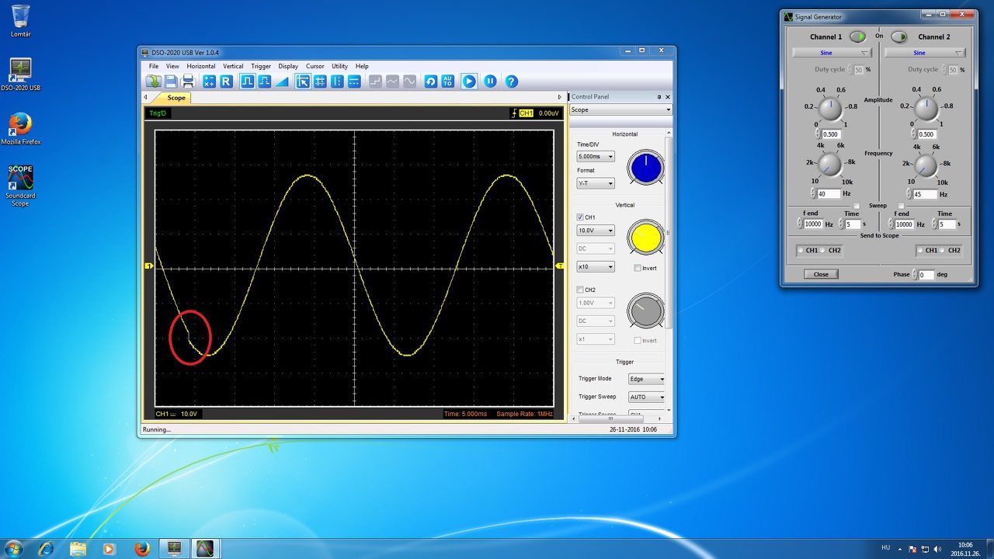This screenshot has height=559, width=994.
Task: Click the Run (play) toolbar button
Action: tap(469, 82)
